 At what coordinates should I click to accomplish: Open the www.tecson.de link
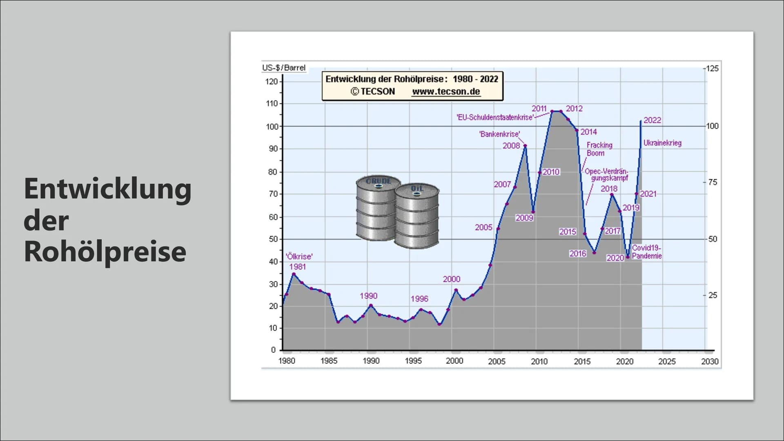coord(446,91)
